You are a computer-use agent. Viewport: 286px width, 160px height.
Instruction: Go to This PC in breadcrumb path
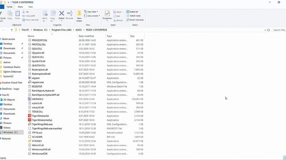(x=25, y=30)
